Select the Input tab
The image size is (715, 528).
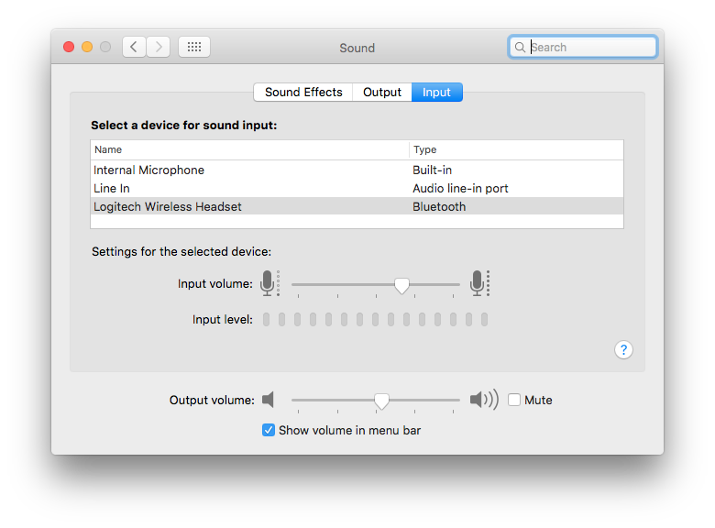(x=436, y=92)
